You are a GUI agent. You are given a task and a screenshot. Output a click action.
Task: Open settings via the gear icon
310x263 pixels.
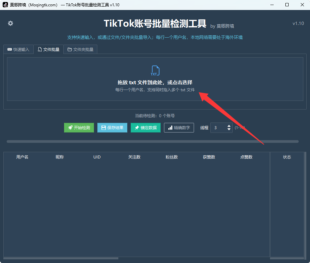(x=10, y=23)
